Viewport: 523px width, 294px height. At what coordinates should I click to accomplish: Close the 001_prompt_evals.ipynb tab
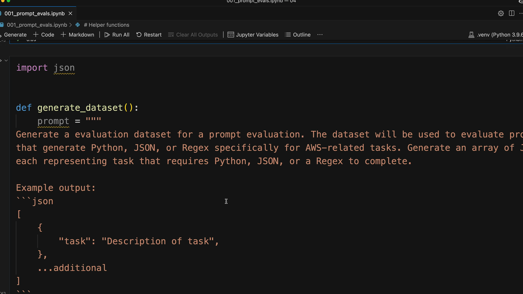pyautogui.click(x=71, y=13)
